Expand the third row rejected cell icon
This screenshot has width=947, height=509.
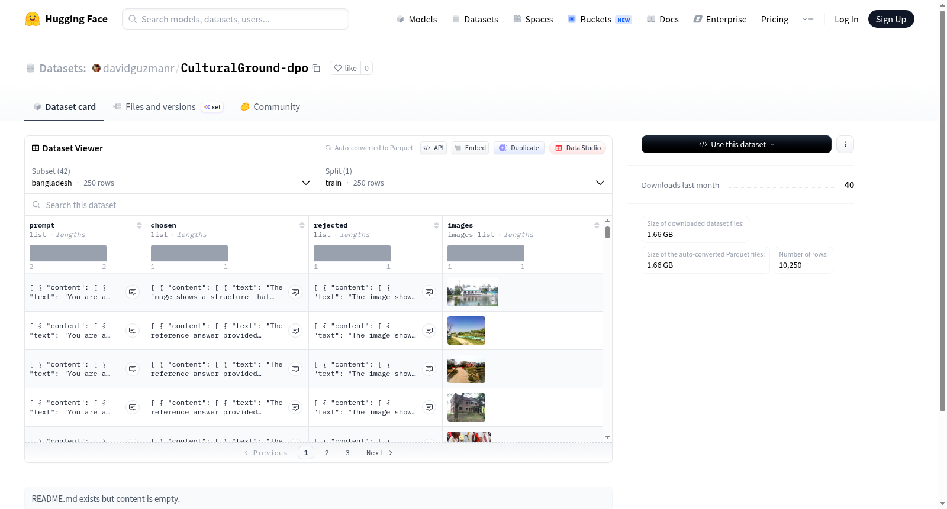[429, 369]
